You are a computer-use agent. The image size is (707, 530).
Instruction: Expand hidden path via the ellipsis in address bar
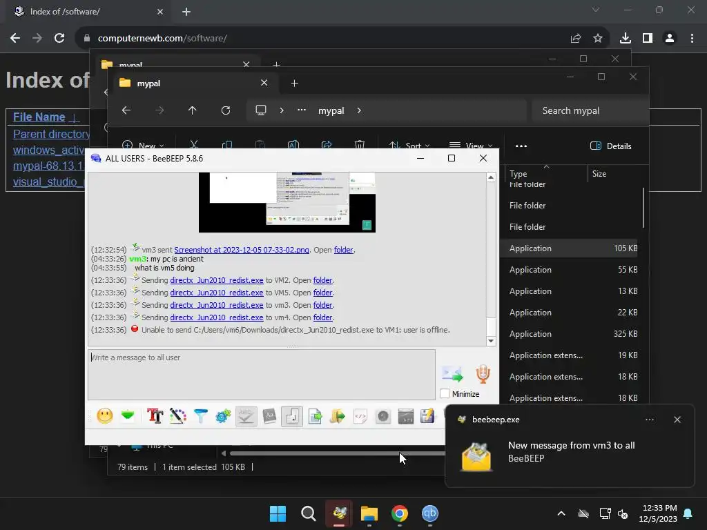click(302, 110)
